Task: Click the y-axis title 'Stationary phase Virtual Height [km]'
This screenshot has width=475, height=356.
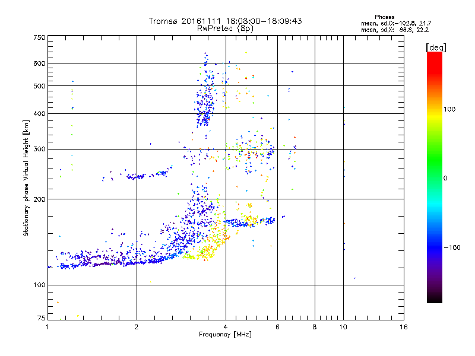Action: click(x=26, y=179)
